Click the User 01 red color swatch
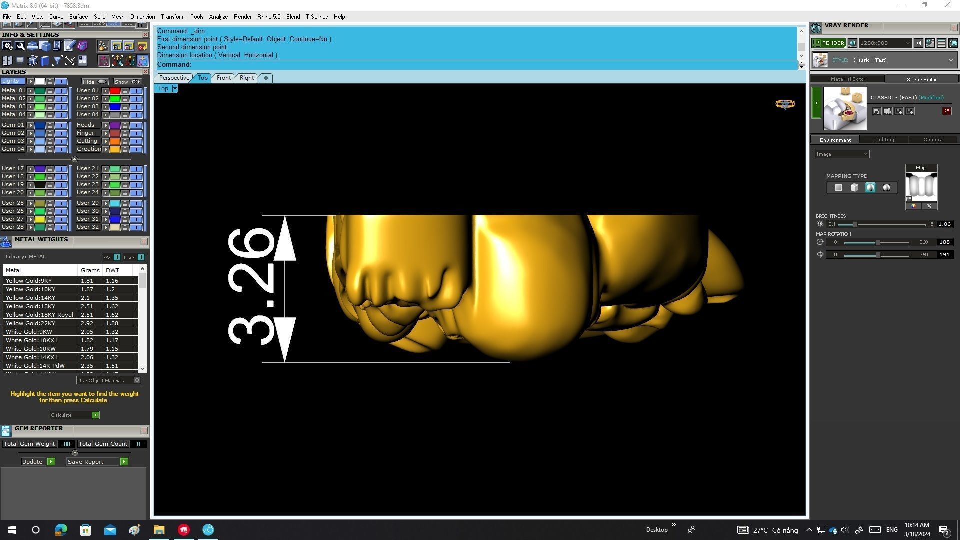The width and height of the screenshot is (960, 540). (x=115, y=91)
